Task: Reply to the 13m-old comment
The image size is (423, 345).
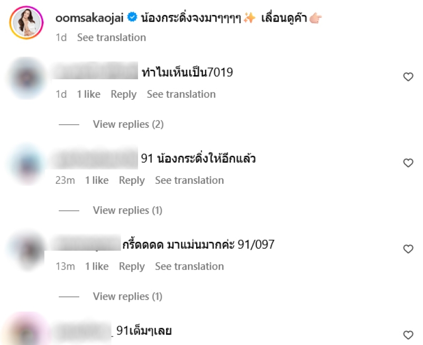Action: (132, 266)
